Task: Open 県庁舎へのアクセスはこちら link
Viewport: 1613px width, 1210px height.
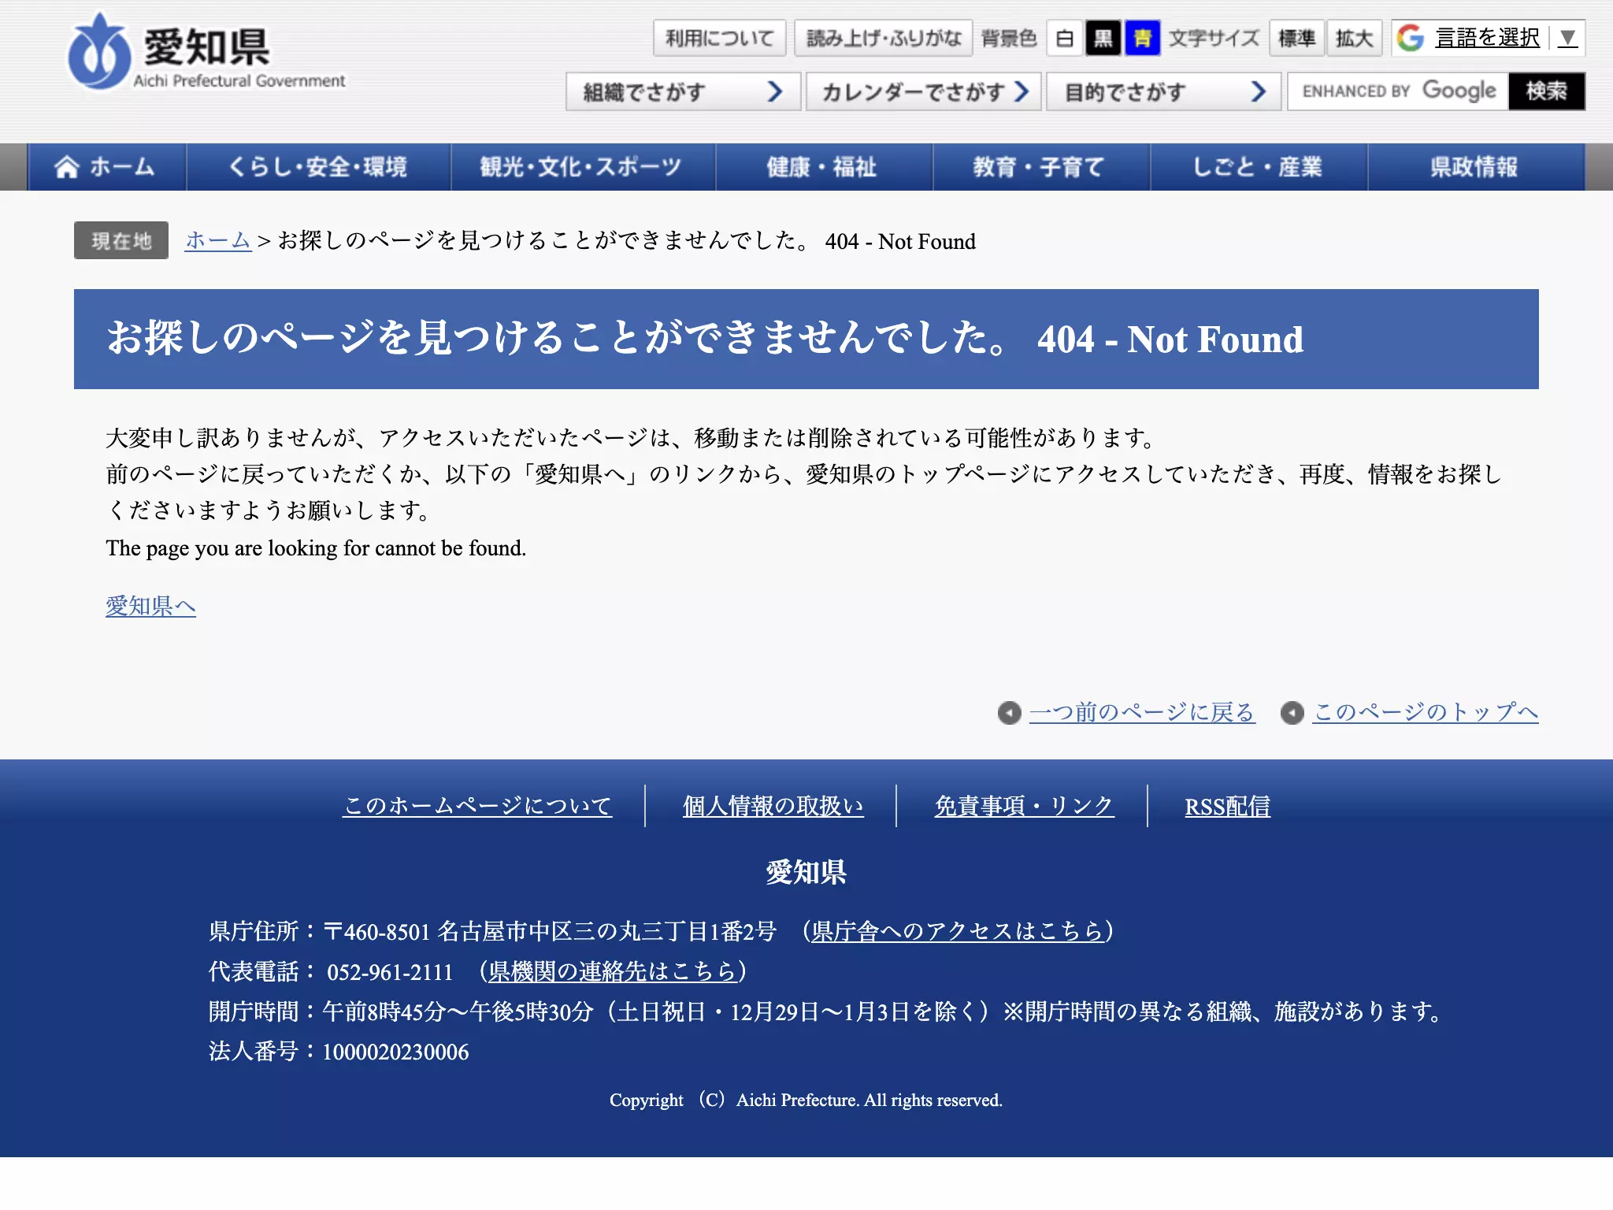Action: tap(957, 931)
